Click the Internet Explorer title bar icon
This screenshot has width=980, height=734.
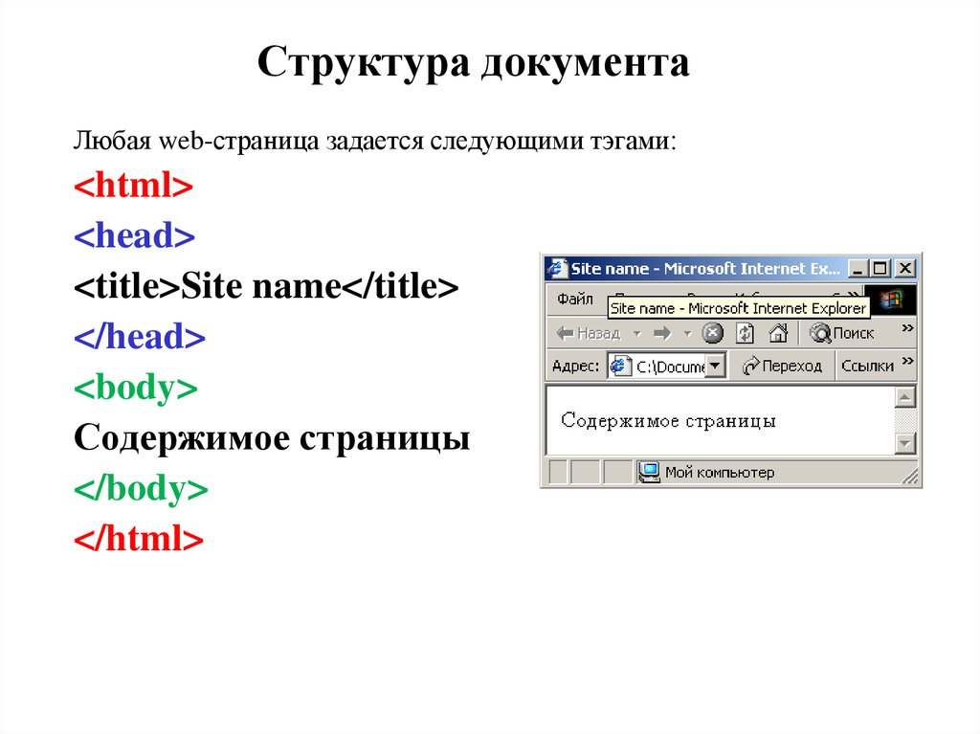coord(556,269)
